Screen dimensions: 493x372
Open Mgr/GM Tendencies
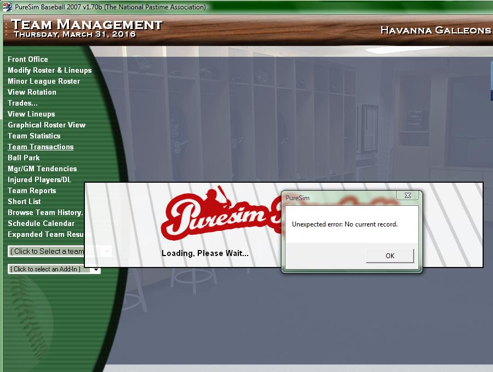(42, 169)
